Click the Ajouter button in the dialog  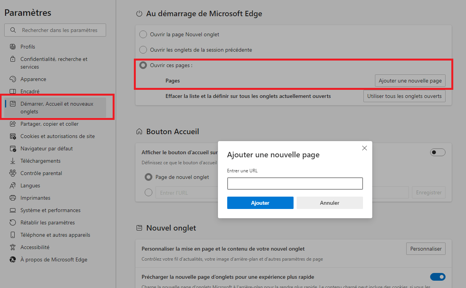click(260, 202)
